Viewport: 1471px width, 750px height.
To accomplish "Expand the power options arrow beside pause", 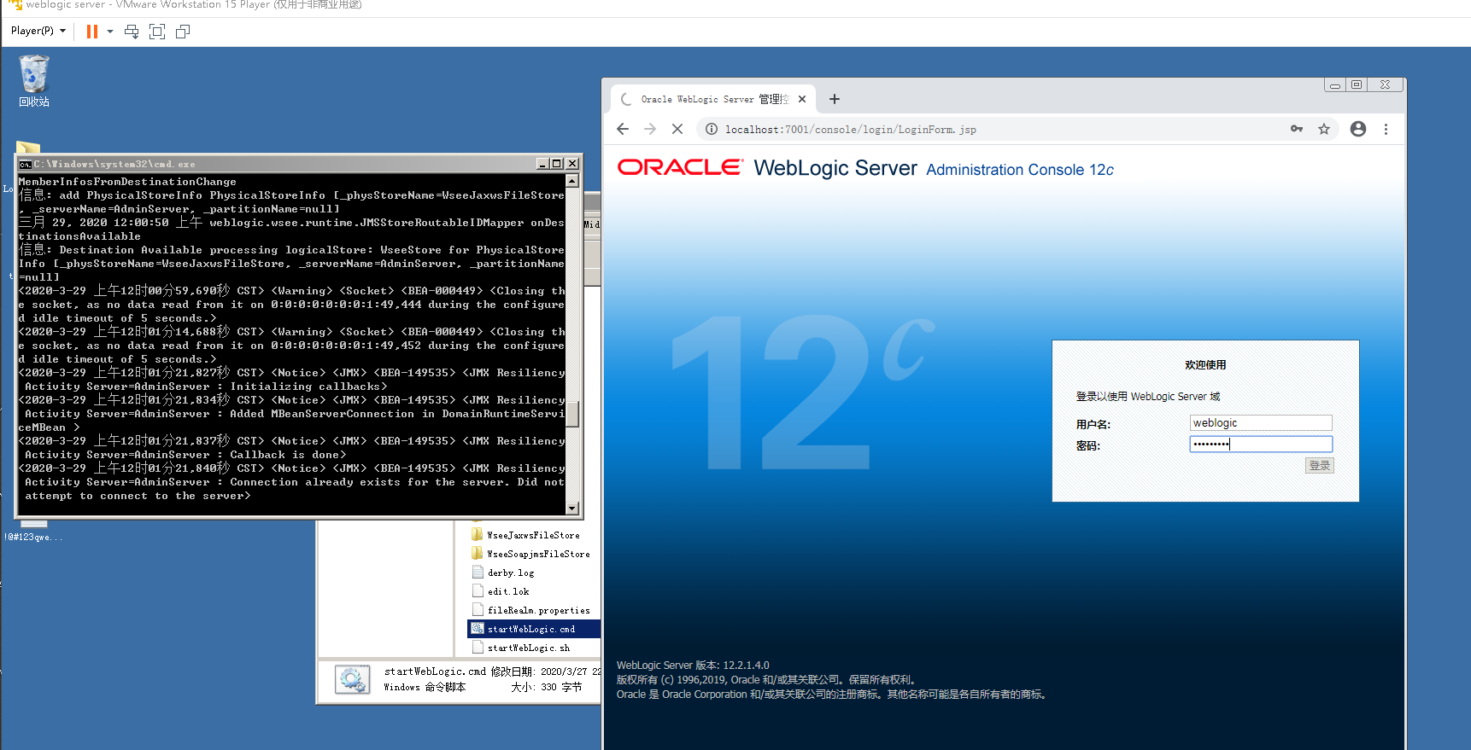I will [110, 32].
